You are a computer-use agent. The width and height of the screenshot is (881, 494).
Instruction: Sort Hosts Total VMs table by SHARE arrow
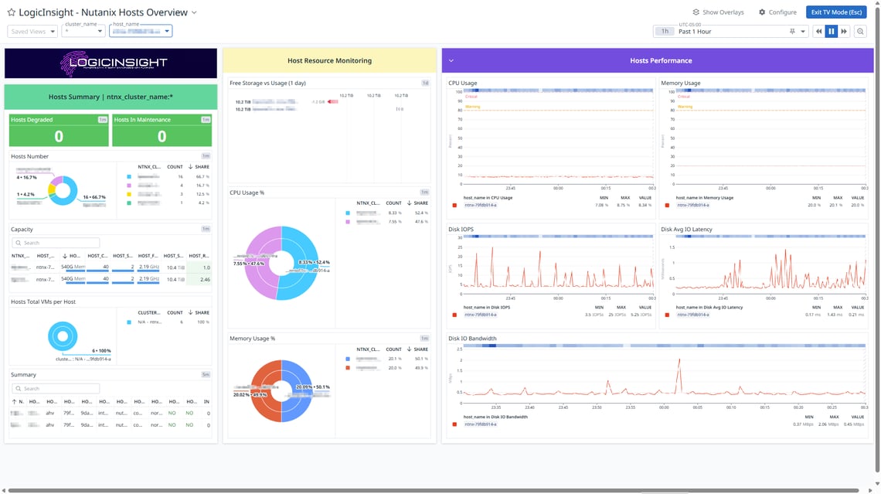pyautogui.click(x=190, y=312)
